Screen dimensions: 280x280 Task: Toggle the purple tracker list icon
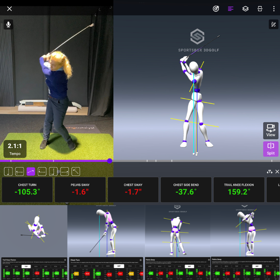pyautogui.click(x=231, y=9)
